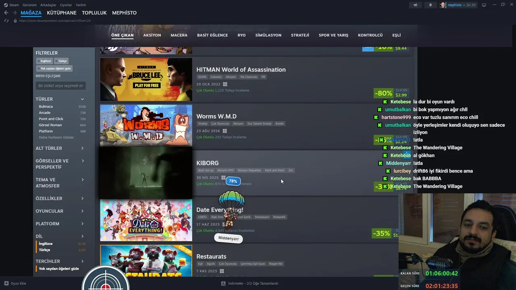Screen dimensions: 516x290
Task: Toggle the Point and Click filter
Action: pyautogui.click(x=62, y=119)
